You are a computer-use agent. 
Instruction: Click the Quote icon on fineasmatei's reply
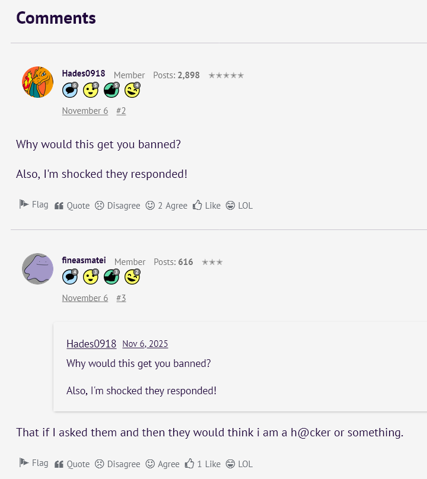[x=59, y=464]
